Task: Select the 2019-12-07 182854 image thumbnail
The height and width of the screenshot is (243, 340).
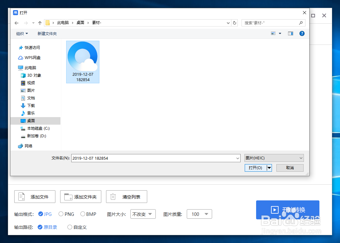Action: [83, 62]
